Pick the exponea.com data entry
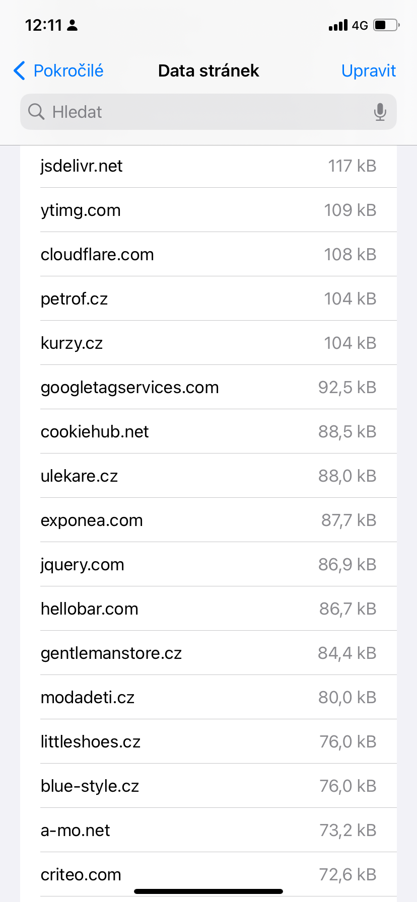 coord(208,520)
